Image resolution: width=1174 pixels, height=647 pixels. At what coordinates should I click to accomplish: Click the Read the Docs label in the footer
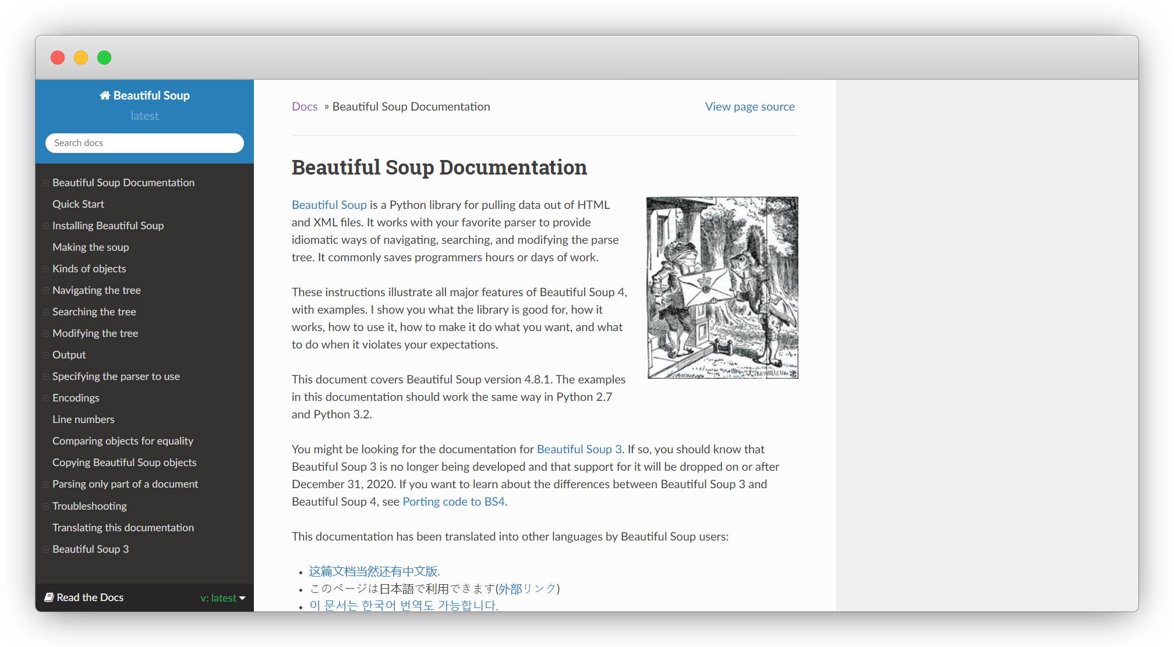pos(90,598)
